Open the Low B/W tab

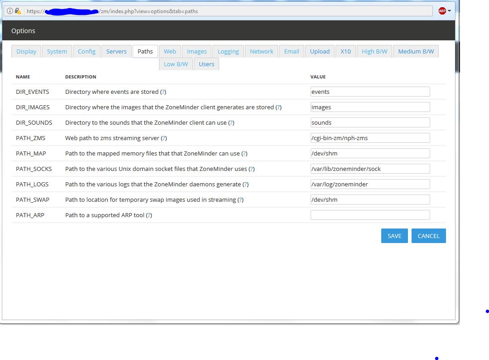(176, 64)
